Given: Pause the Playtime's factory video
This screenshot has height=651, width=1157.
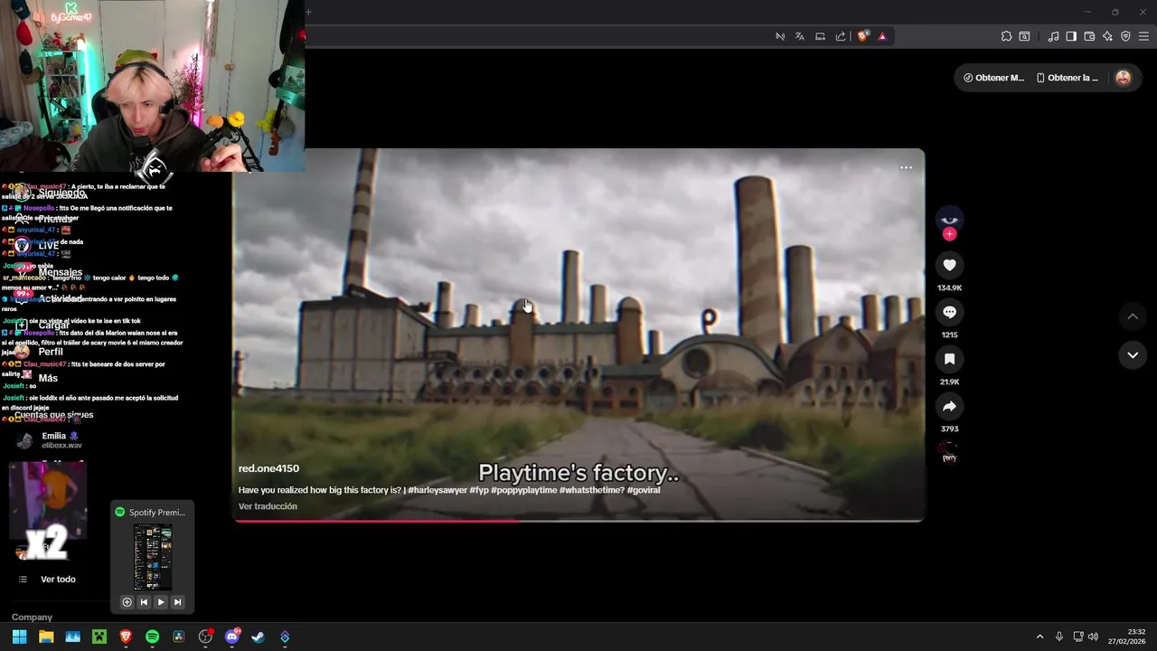Looking at the screenshot, I should (x=578, y=335).
